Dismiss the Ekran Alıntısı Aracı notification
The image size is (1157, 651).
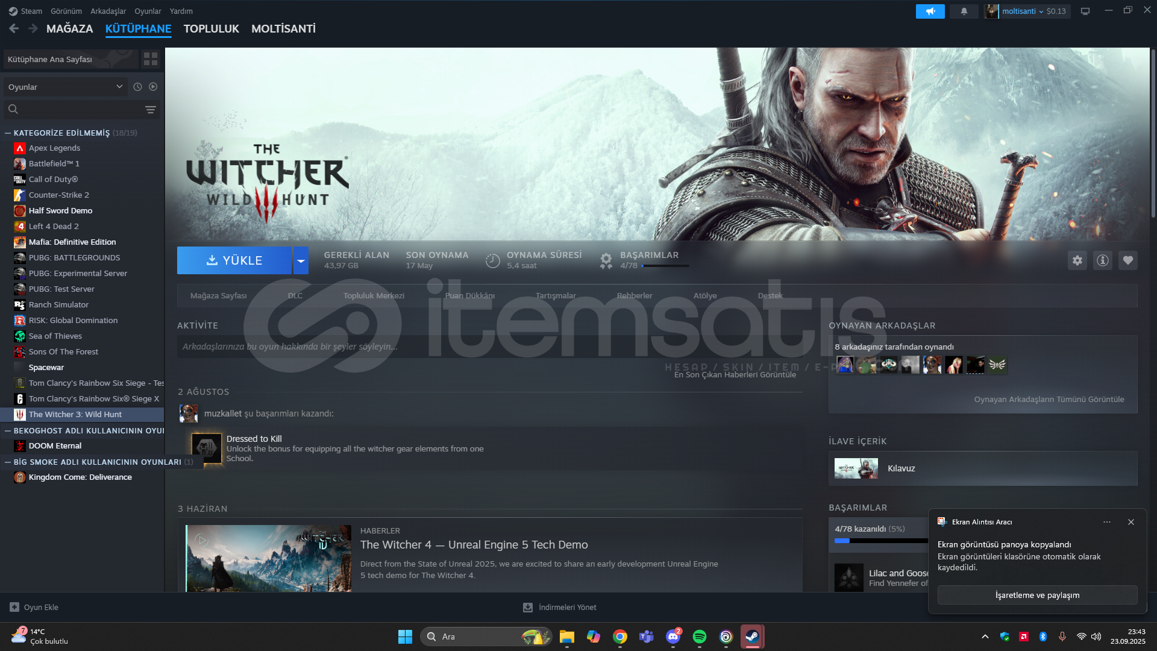point(1131,523)
